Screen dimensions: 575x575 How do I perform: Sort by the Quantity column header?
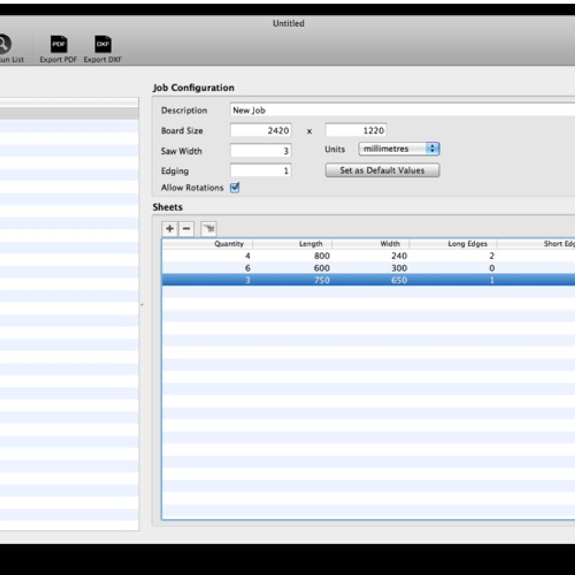click(x=208, y=244)
